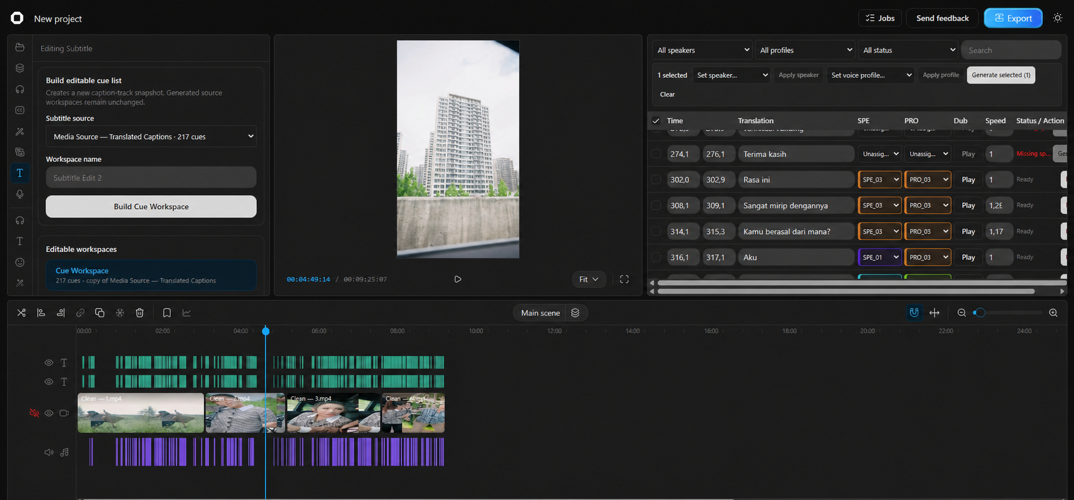Viewport: 1074px width, 500px height.
Task: Open the All speakers filter dropdown
Action: [x=703, y=50]
